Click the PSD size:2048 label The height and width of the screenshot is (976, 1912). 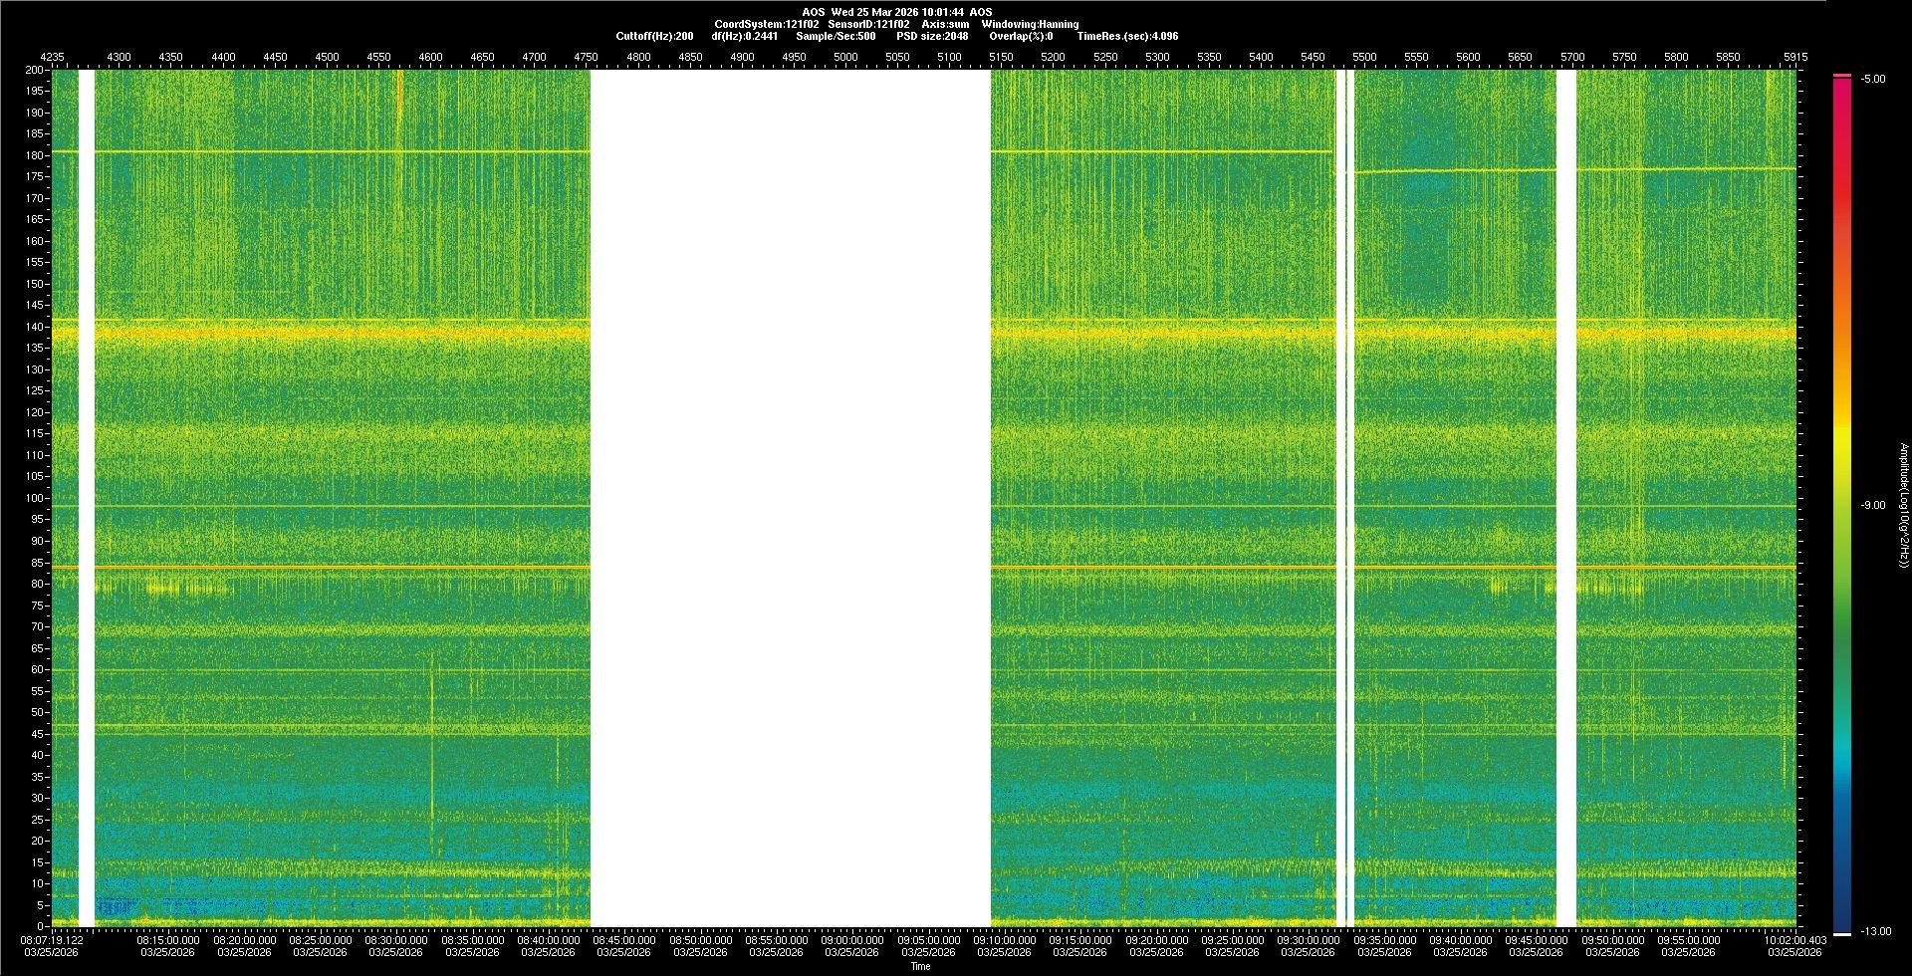(x=931, y=36)
